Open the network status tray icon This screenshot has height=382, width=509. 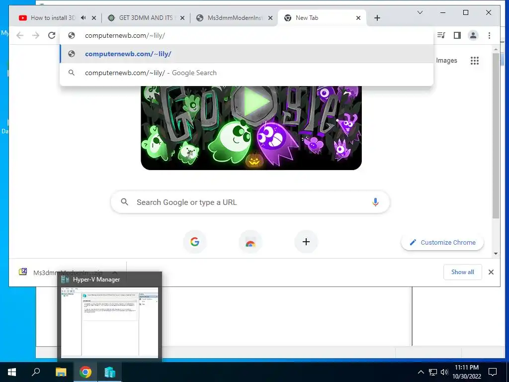point(433,372)
